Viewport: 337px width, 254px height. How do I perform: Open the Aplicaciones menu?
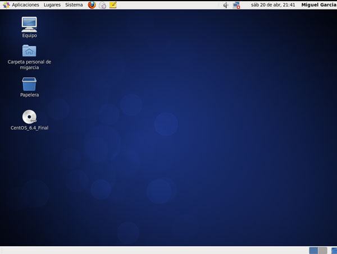point(25,4)
